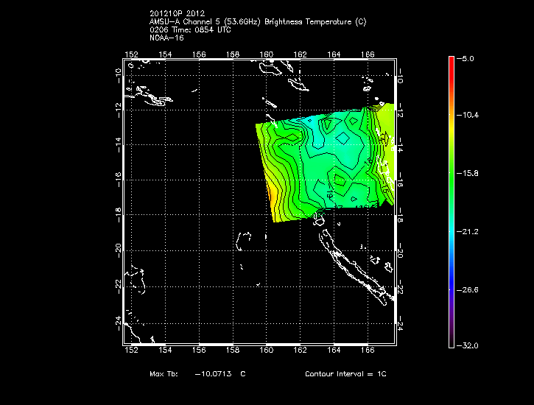Click longitude 166 on the top axis
This screenshot has height=405, width=534.
[368, 54]
